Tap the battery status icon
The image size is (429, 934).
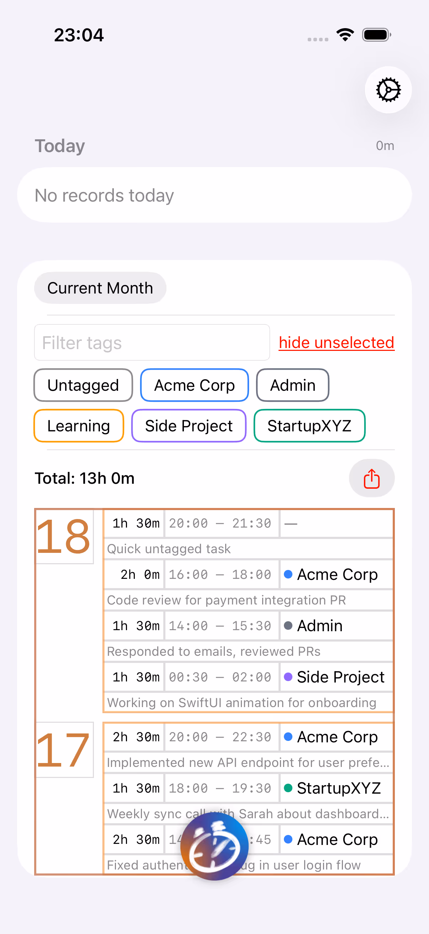(x=376, y=35)
